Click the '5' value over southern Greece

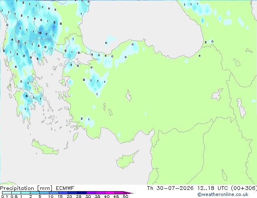(27, 96)
